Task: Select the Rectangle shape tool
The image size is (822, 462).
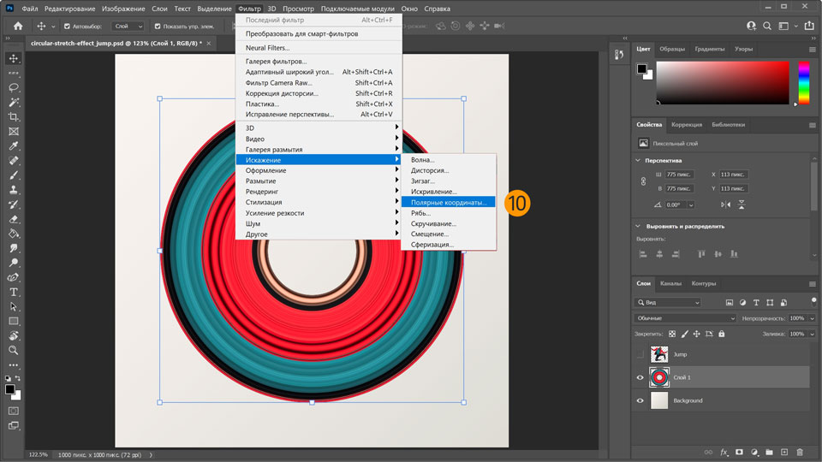Action: point(14,321)
